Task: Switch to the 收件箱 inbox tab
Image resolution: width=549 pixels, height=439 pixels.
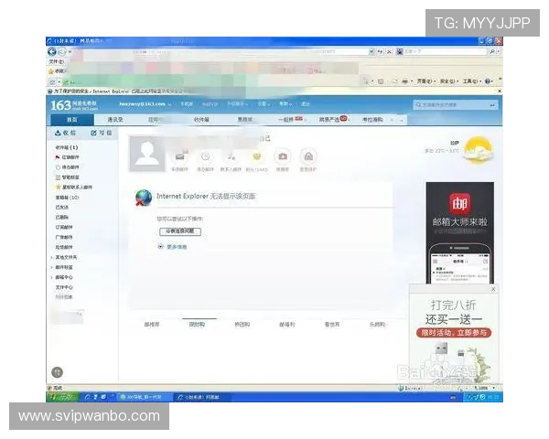Action: (201, 120)
